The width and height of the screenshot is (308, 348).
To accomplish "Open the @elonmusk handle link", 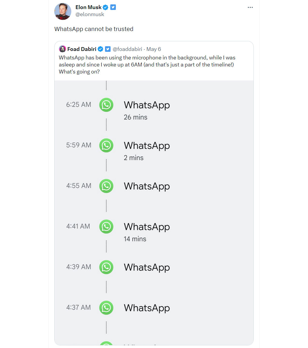I will pyautogui.click(x=90, y=14).
